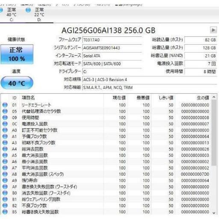Click the firmware field T0317A0
Image resolution: width=219 pixels, height=219 pixels.
(112, 40)
